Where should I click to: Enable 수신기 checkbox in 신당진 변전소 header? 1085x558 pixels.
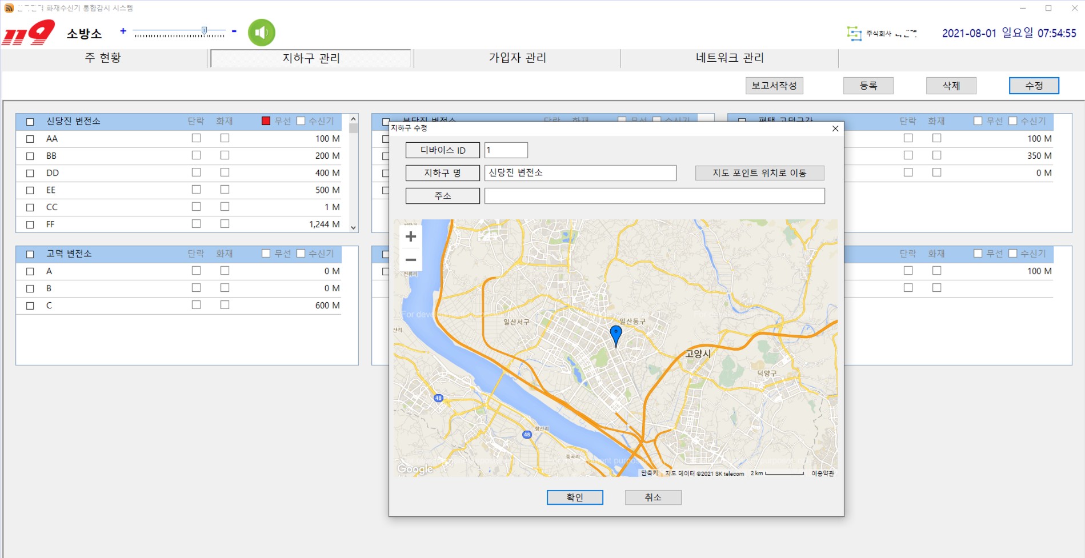(x=301, y=121)
